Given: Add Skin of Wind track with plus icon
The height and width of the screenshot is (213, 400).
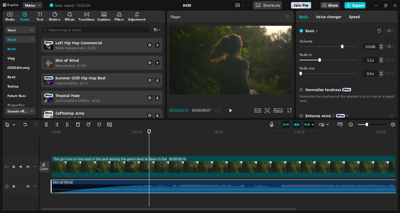Looking at the screenshot, I should (x=157, y=63).
